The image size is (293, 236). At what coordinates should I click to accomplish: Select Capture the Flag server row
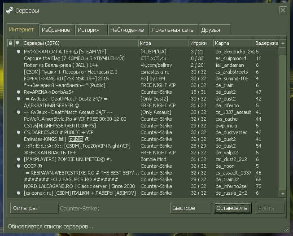pos(143,58)
